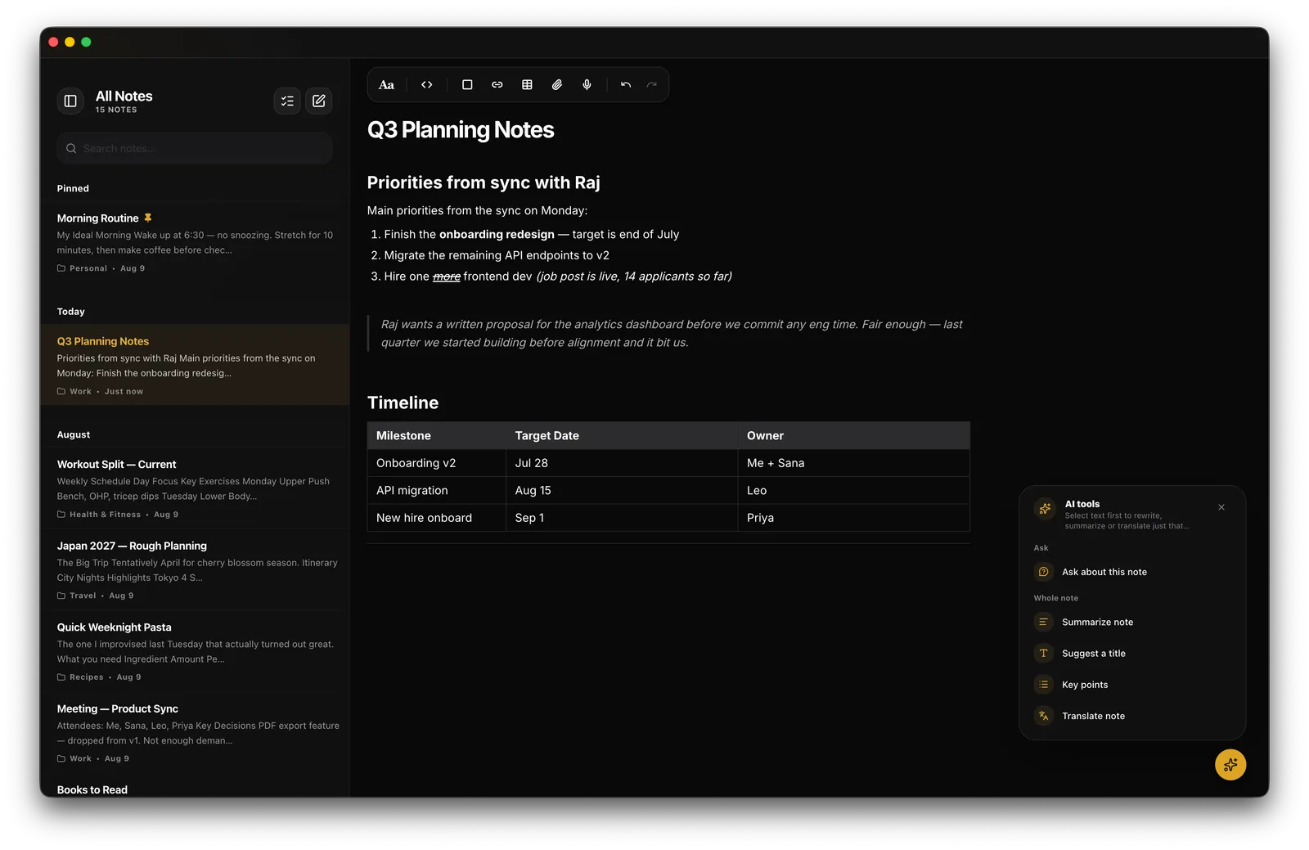This screenshot has width=1309, height=850.
Task: Toggle the yellow AI sparkle floating button
Action: coord(1230,765)
